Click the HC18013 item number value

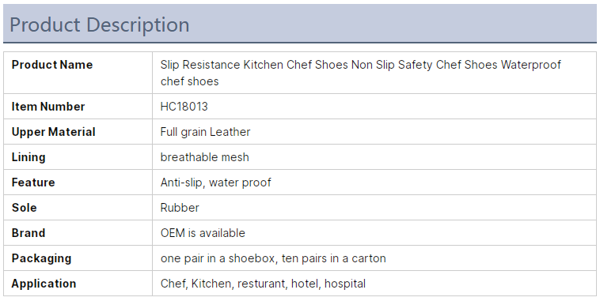coord(184,107)
